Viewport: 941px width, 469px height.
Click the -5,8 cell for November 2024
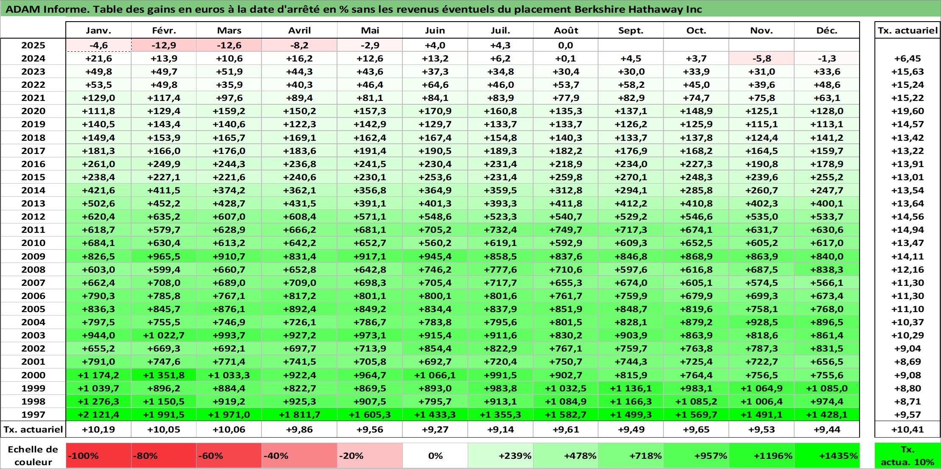click(x=762, y=59)
